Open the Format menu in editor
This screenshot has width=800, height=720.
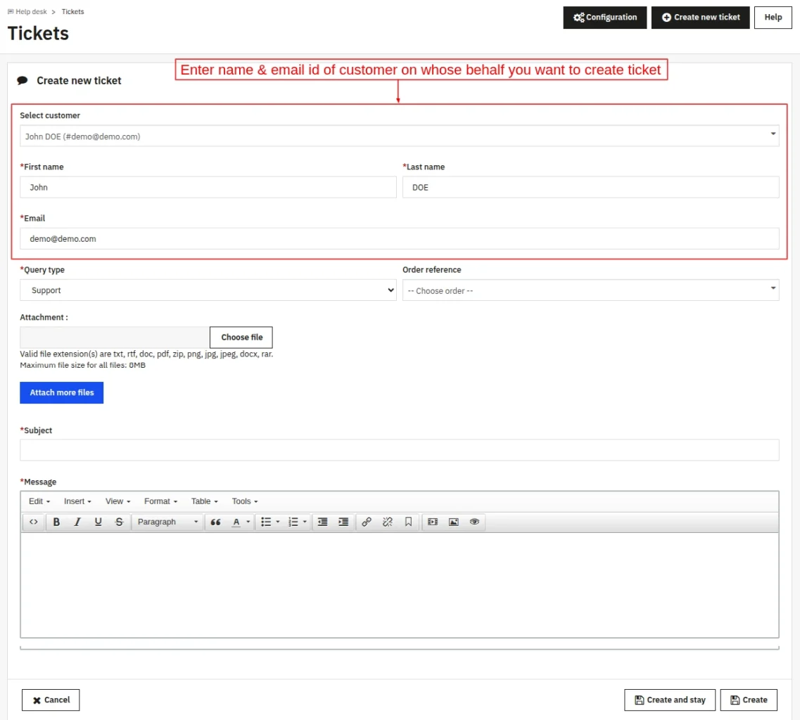[160, 501]
